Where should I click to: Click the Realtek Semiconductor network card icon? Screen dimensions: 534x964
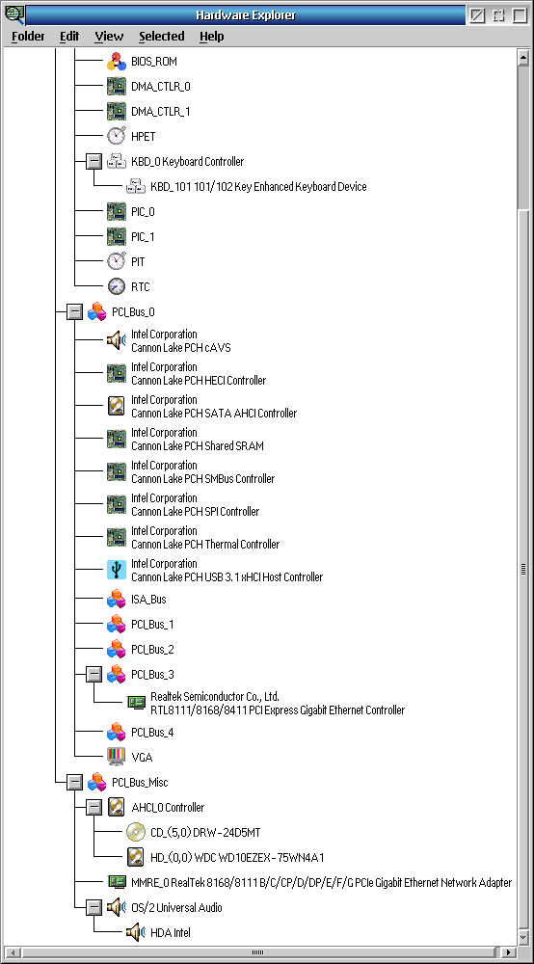coord(136,704)
